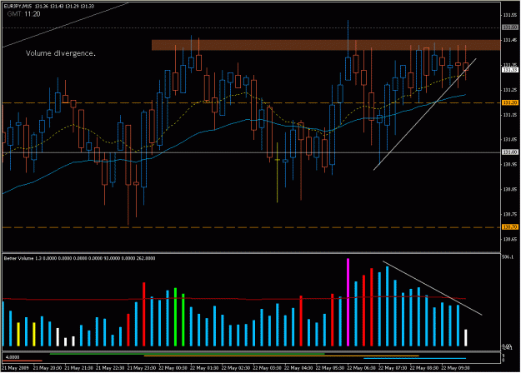Select the descending white trendline over volume bars
This screenshot has width=521, height=373.
click(x=432, y=288)
